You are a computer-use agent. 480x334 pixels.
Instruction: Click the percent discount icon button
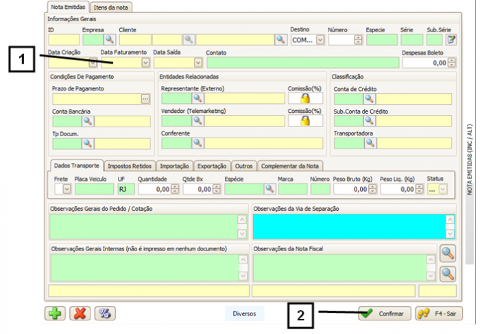point(105,313)
